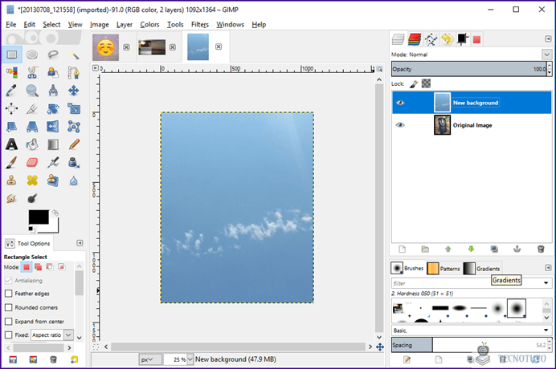Enable Rounded corners option

click(9, 307)
